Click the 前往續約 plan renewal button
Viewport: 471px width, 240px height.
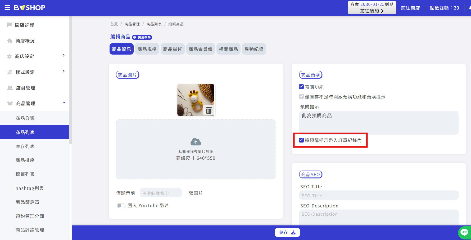[x=372, y=7]
